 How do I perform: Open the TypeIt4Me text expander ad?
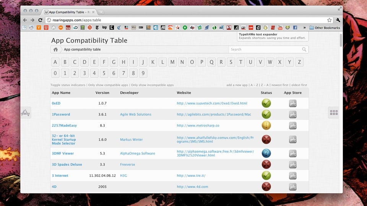[x=273, y=36]
